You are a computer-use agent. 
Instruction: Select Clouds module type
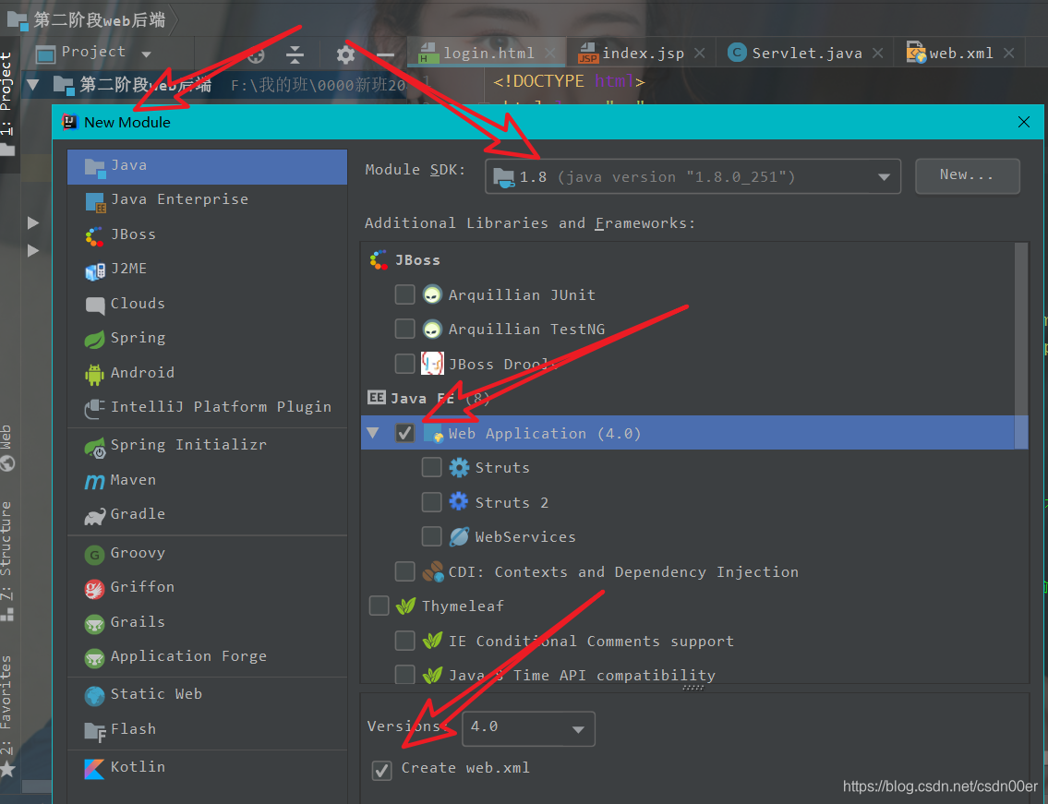click(207, 304)
